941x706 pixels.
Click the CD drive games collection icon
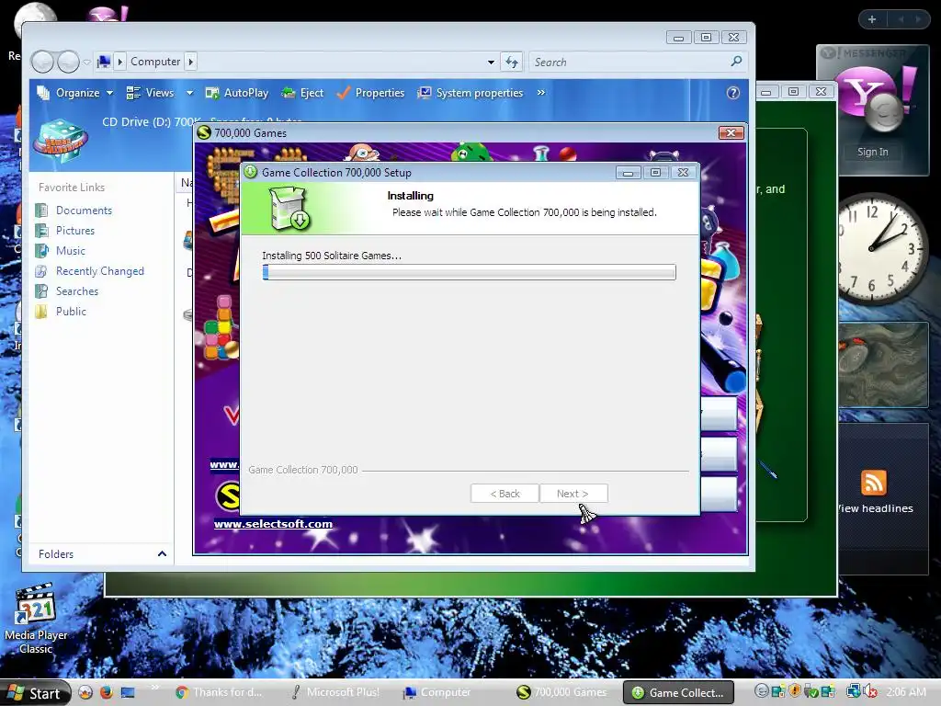[60, 142]
